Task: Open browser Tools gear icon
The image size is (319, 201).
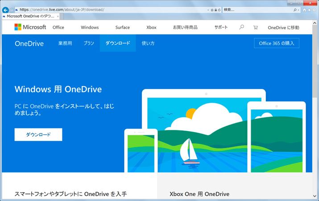Action: [x=315, y=10]
